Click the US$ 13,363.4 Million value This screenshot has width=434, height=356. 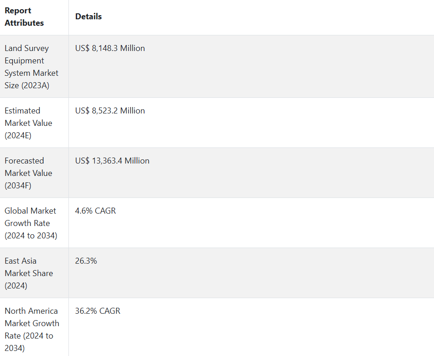pyautogui.click(x=113, y=161)
